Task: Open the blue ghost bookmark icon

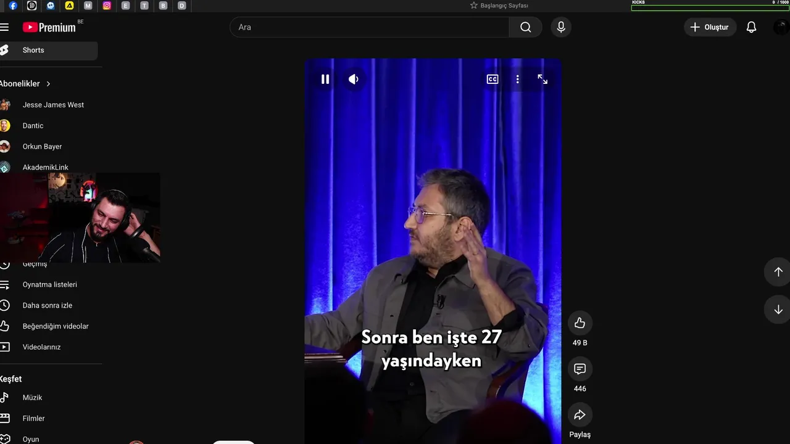Action: (x=51, y=6)
